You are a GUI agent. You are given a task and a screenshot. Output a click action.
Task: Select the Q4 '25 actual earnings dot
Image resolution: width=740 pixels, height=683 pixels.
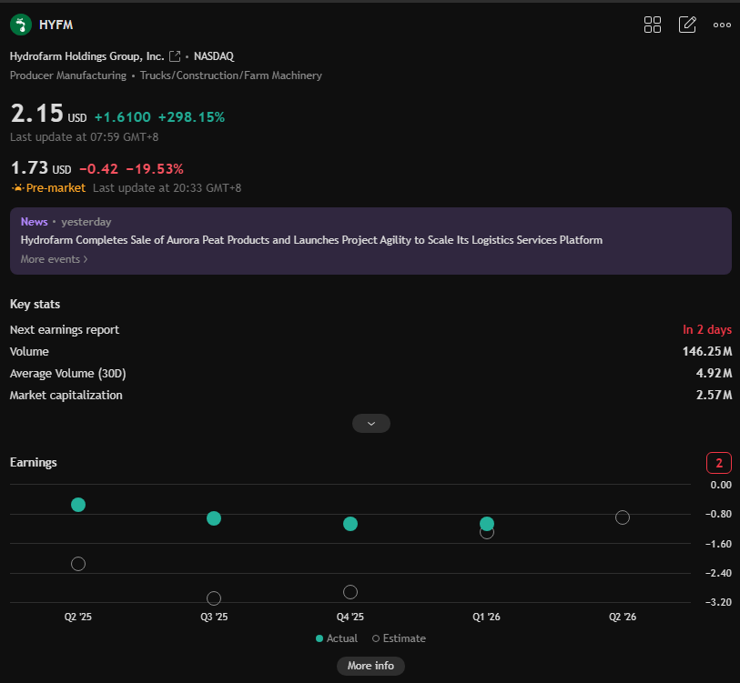tap(350, 524)
